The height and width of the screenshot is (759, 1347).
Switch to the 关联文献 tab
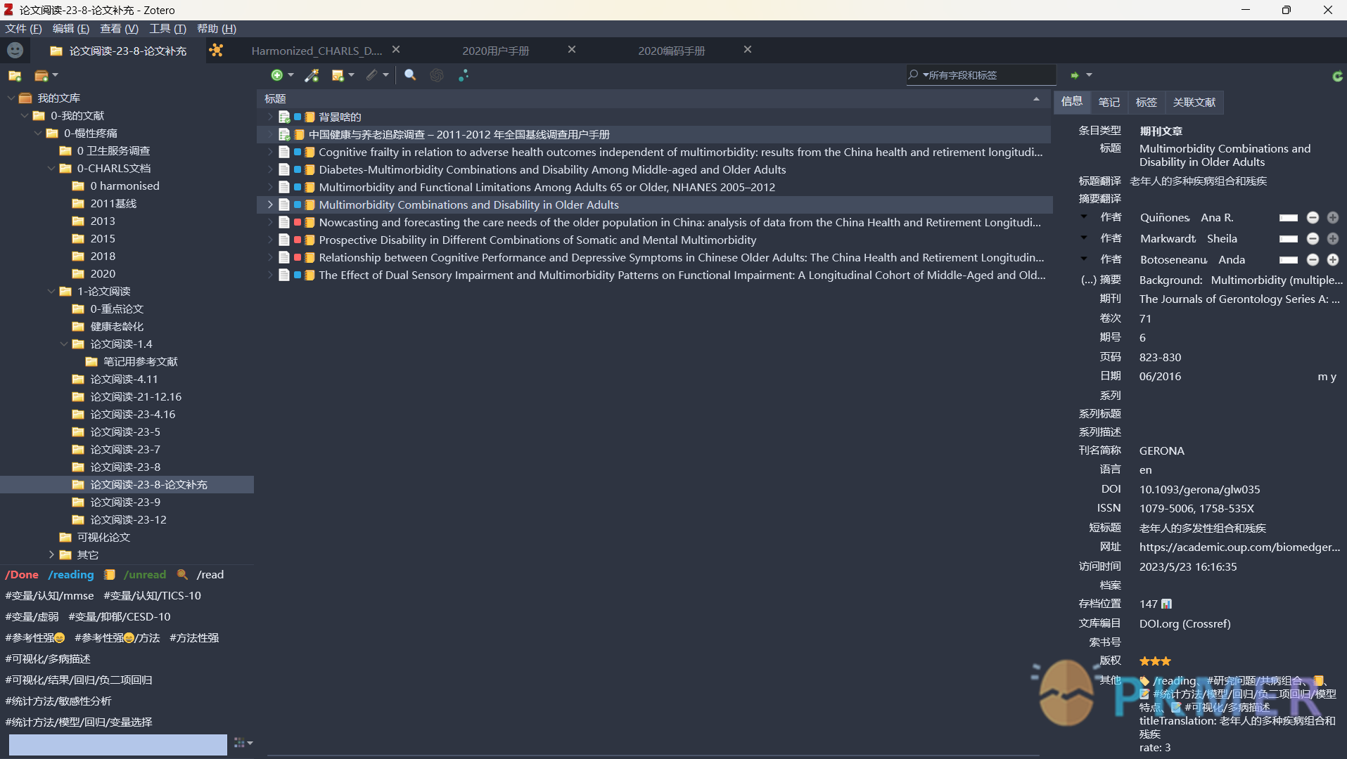point(1194,102)
